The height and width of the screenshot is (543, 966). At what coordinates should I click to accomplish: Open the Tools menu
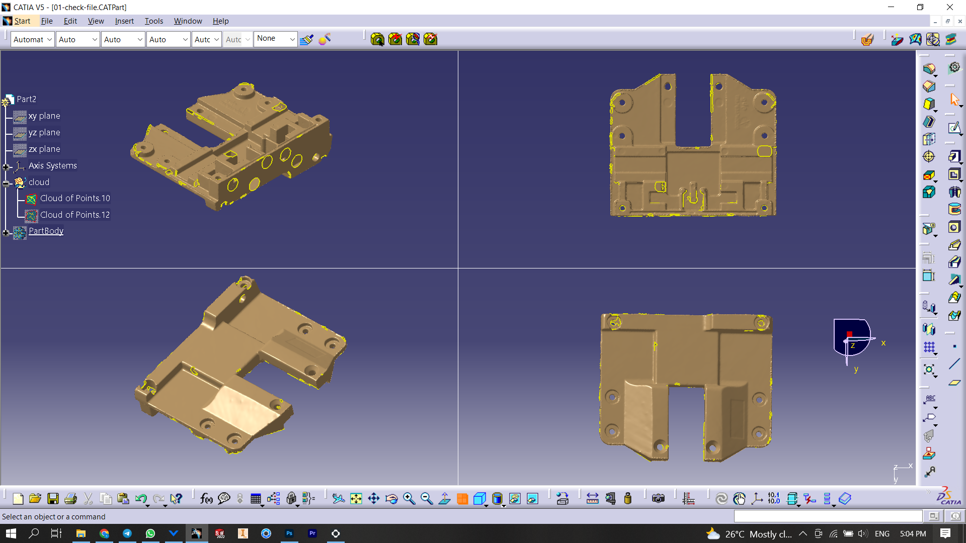click(154, 21)
